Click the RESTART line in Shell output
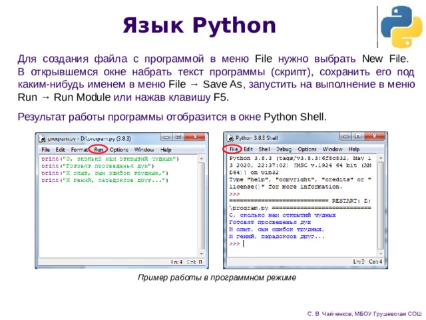426x320 pixels. (300, 205)
